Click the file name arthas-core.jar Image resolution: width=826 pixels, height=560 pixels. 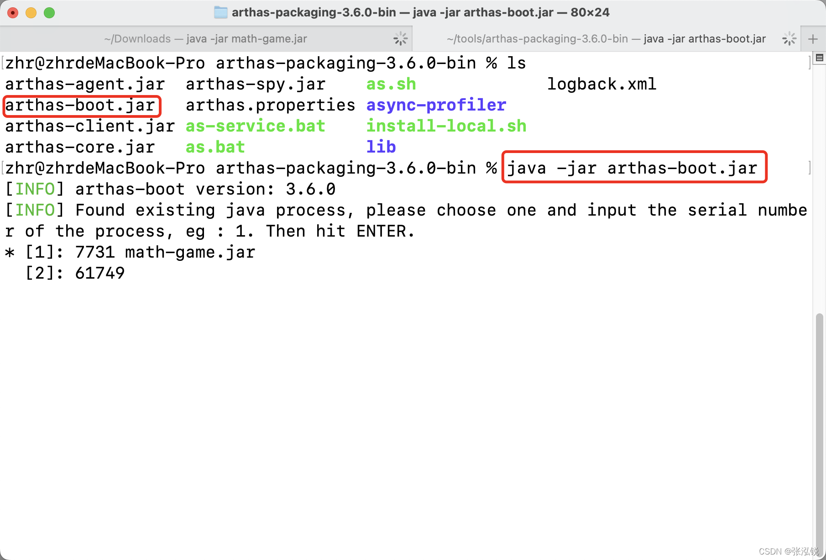point(80,148)
